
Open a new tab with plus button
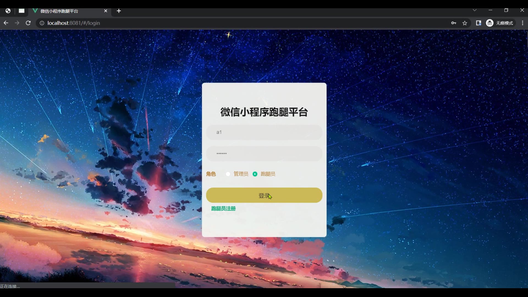click(x=119, y=11)
